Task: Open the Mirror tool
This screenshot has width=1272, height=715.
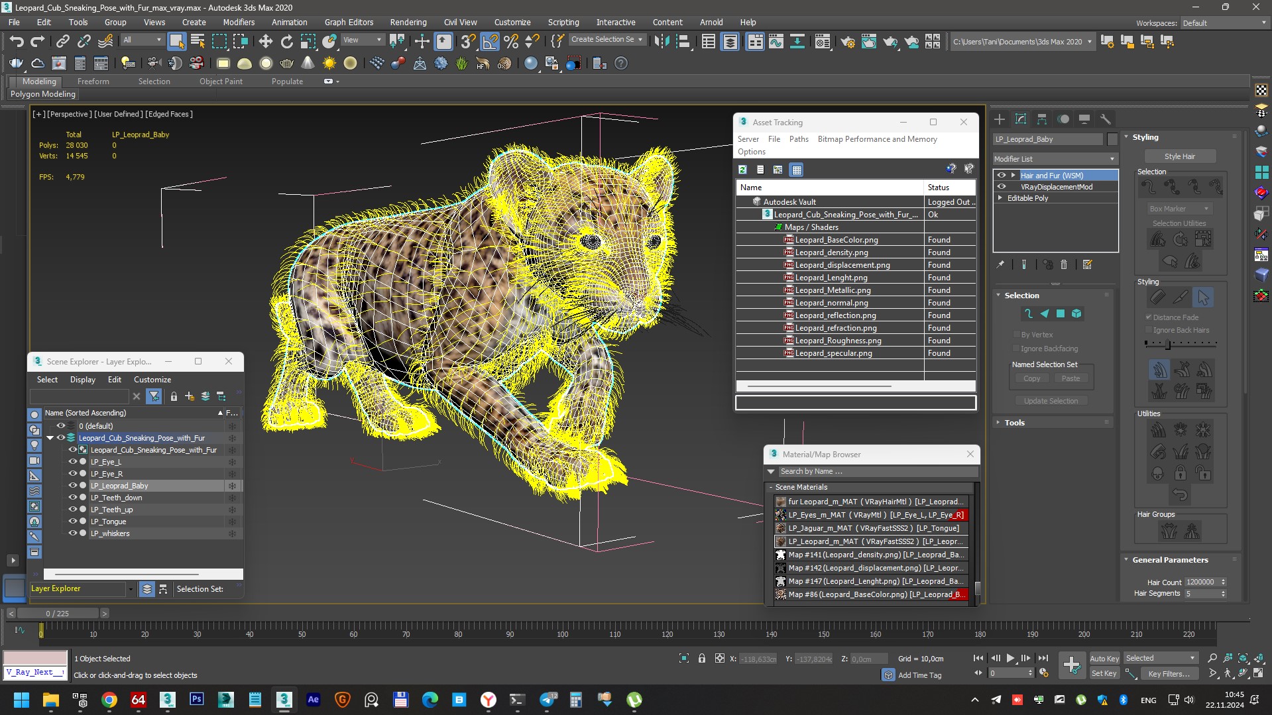Action: [662, 42]
